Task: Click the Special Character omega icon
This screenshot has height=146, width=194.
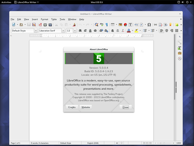Action: pyautogui.click(x=149, y=24)
